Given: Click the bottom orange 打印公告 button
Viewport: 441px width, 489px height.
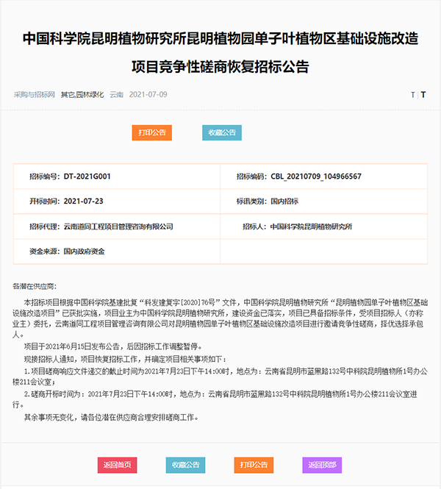Looking at the screenshot, I should (254, 465).
